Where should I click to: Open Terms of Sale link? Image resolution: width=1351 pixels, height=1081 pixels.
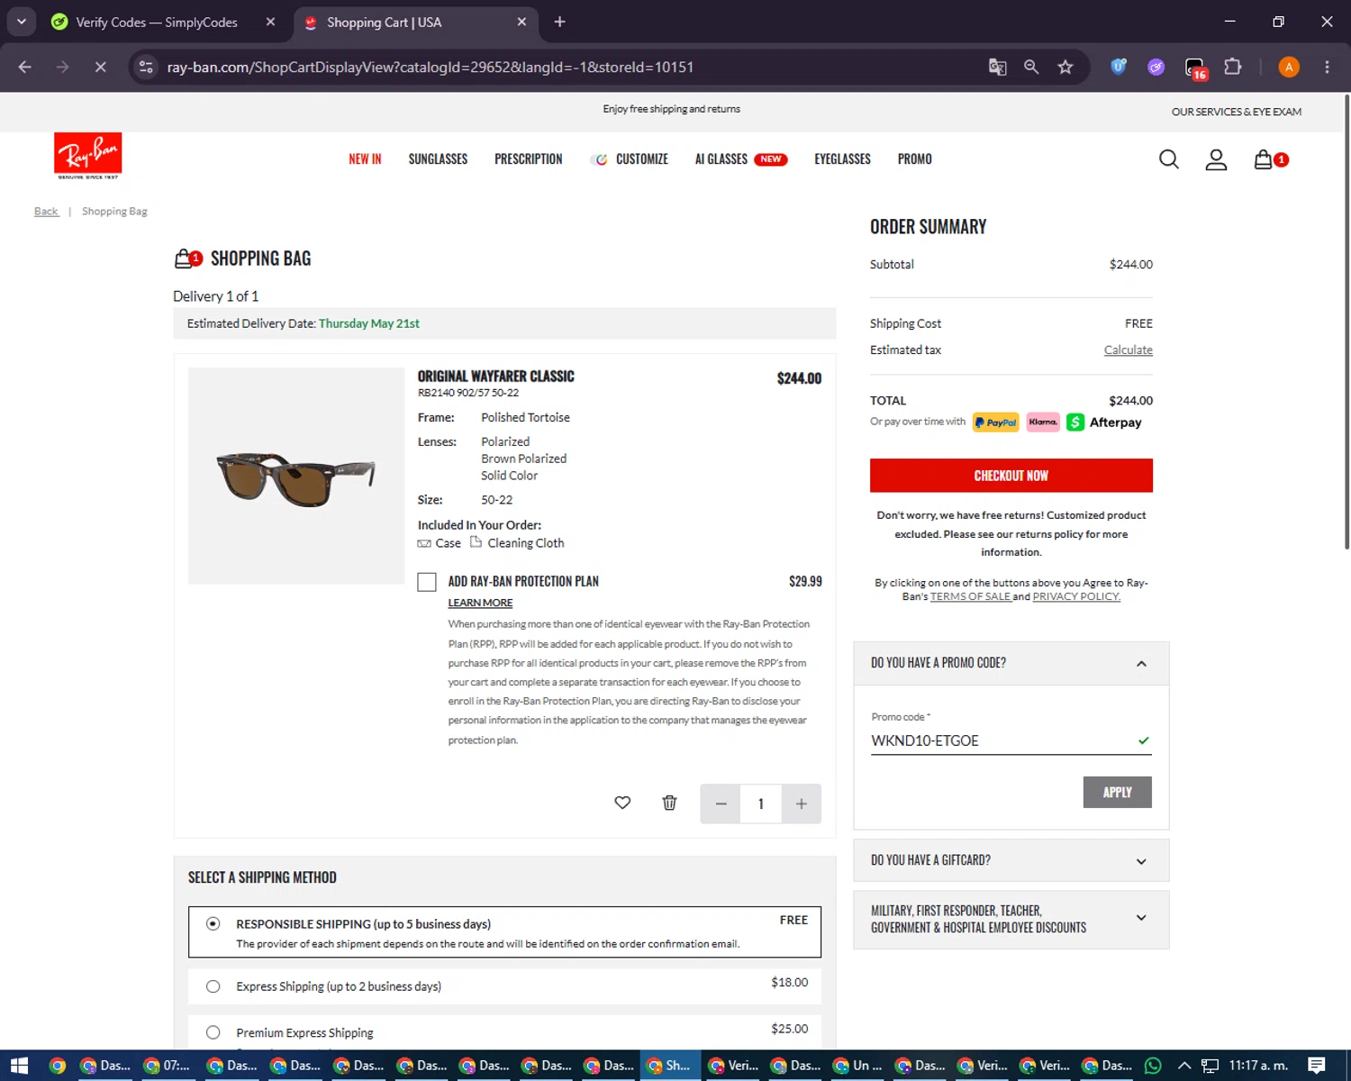tap(970, 596)
